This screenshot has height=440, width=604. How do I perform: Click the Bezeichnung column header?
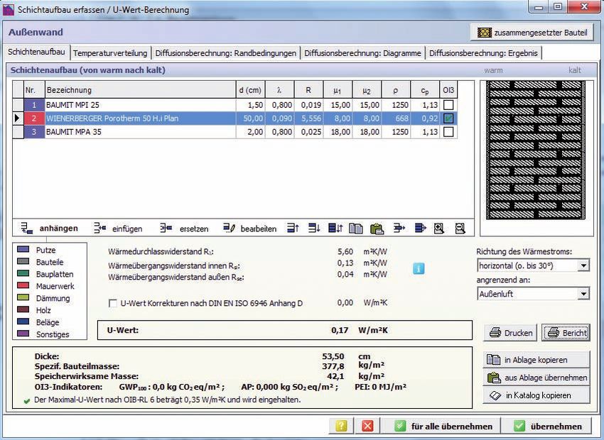click(x=140, y=90)
